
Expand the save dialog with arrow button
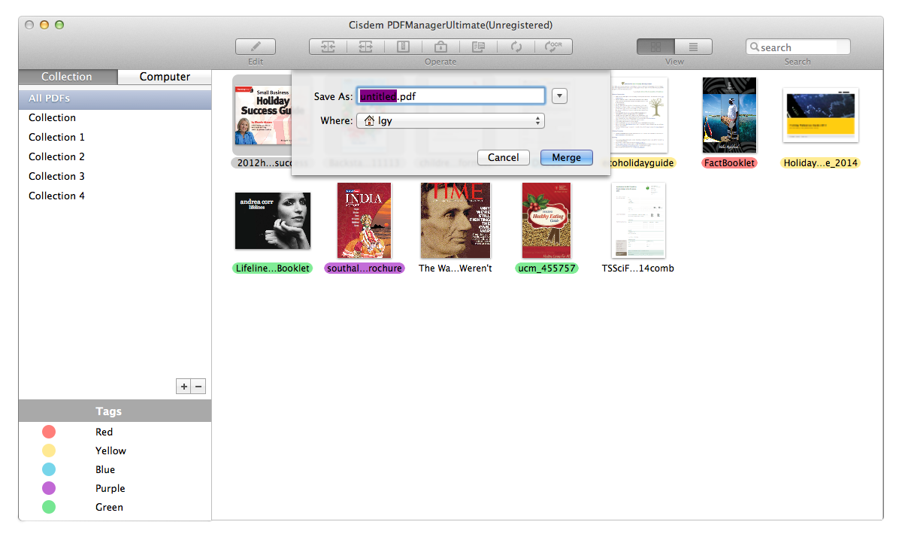tap(559, 96)
